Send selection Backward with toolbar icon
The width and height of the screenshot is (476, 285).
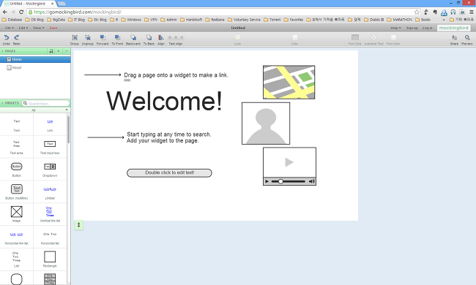pyautogui.click(x=133, y=37)
